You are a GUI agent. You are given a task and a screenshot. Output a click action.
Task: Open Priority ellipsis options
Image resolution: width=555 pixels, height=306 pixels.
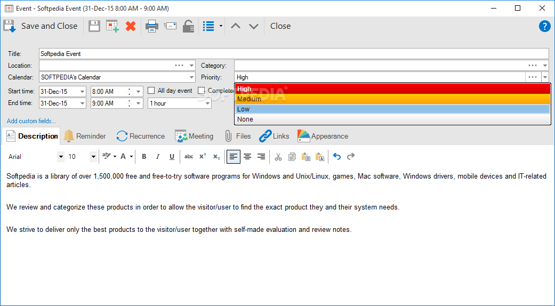tap(533, 77)
